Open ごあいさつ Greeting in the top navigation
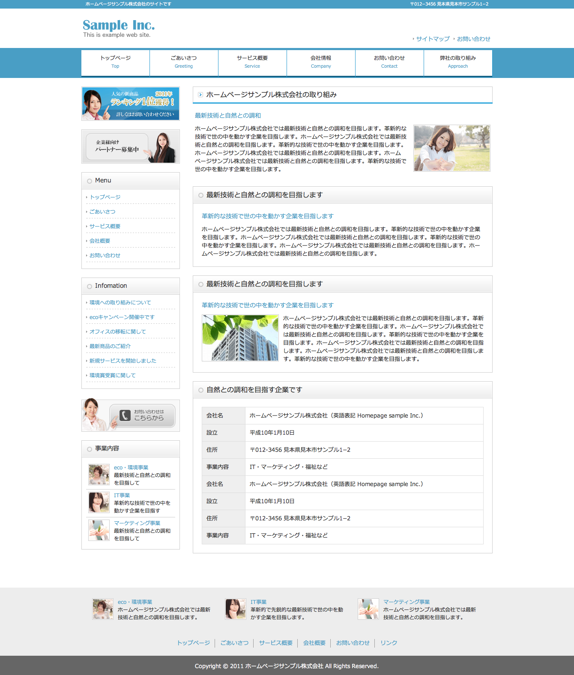Image resolution: width=574 pixels, height=675 pixels. coord(184,62)
